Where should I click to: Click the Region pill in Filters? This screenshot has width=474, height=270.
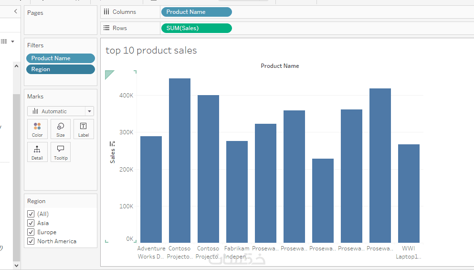click(x=60, y=69)
